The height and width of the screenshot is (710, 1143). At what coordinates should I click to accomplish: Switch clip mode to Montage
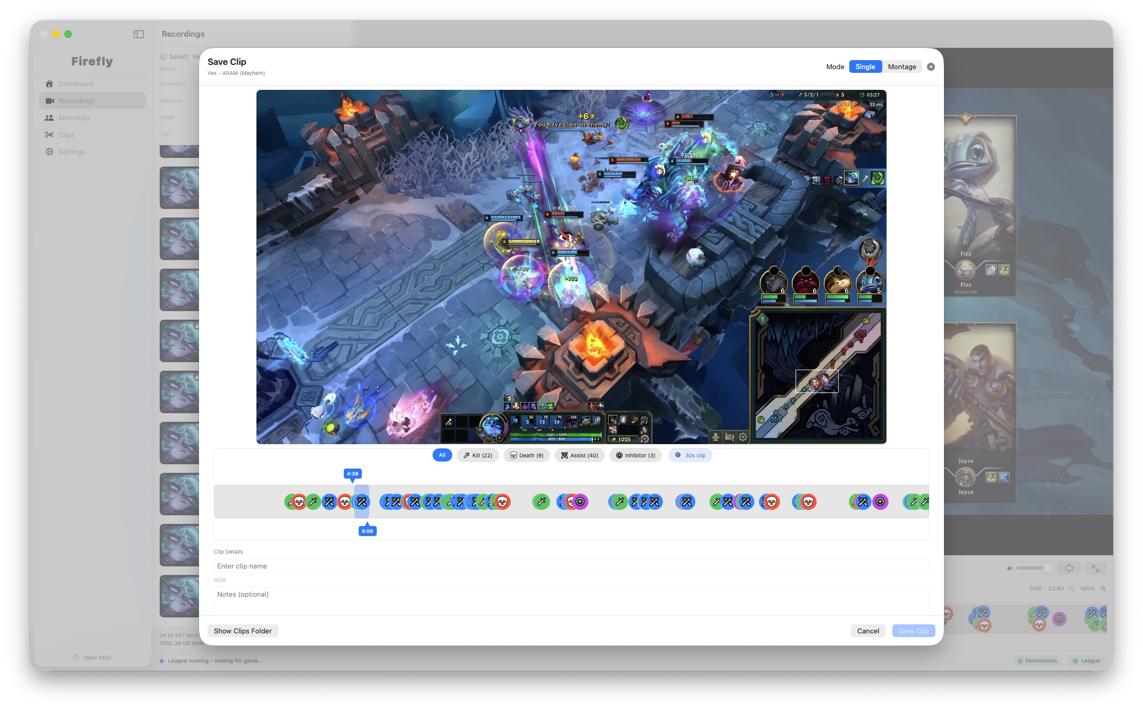point(902,66)
